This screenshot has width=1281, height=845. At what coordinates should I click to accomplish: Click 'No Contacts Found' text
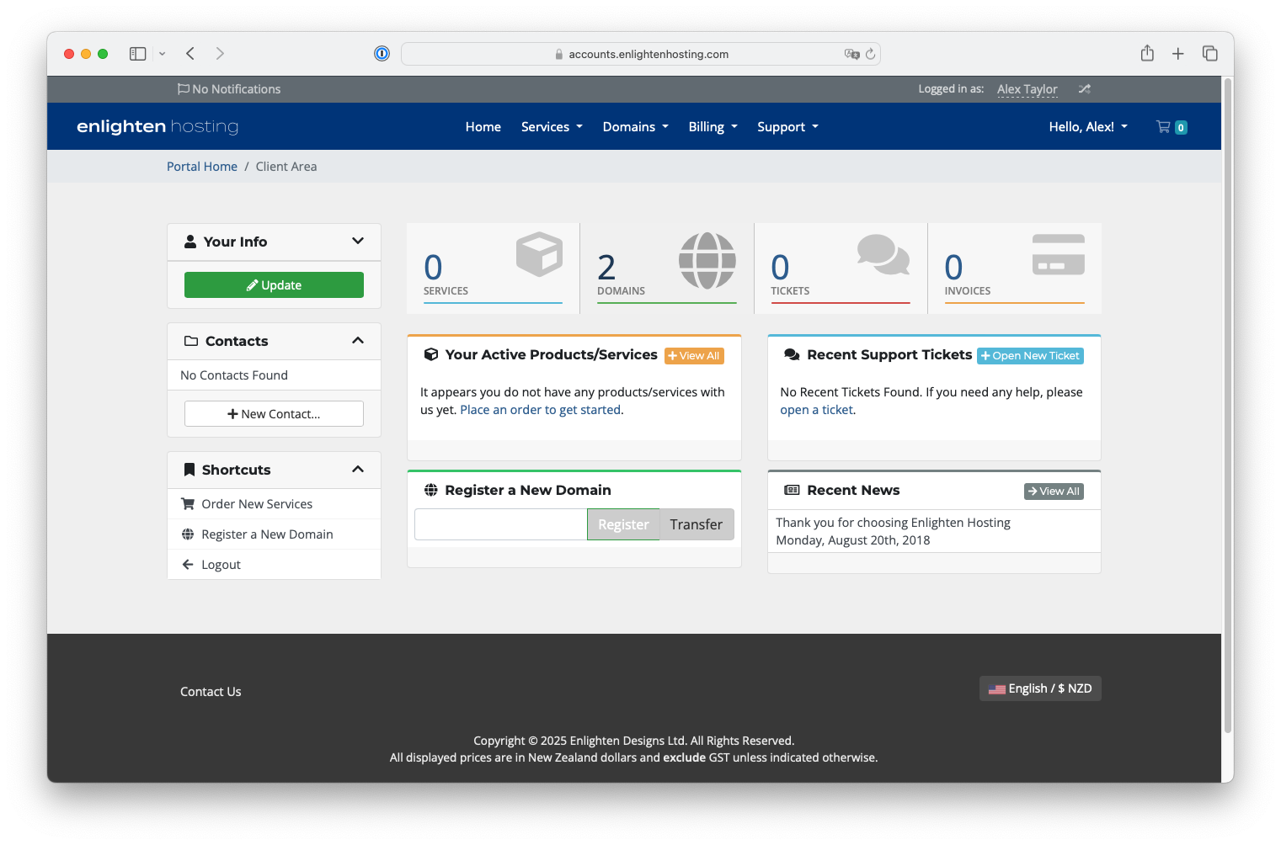pos(234,375)
